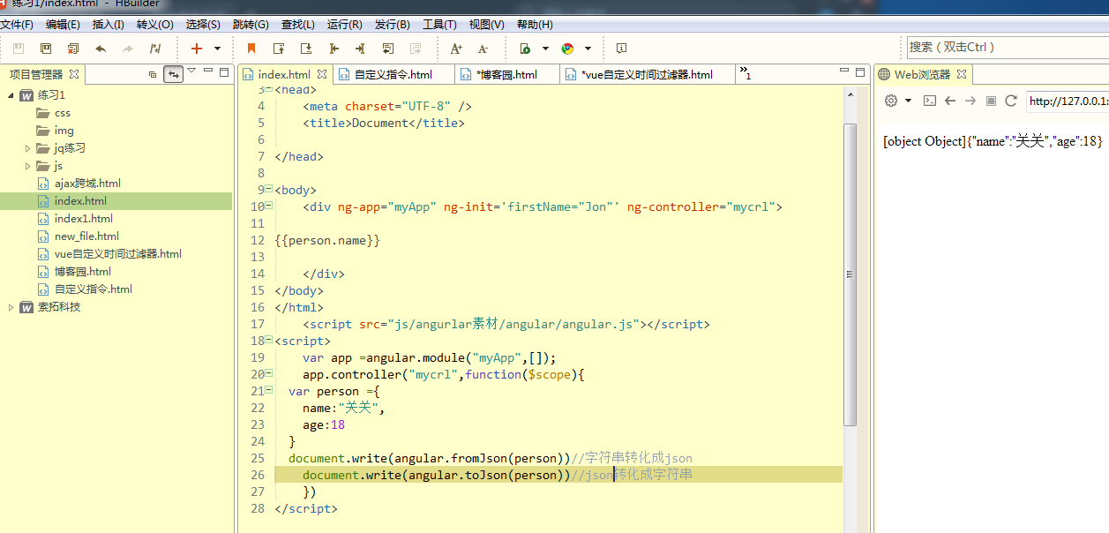Open the 视图(V) menu
Image resolution: width=1109 pixels, height=533 pixels.
tap(486, 25)
